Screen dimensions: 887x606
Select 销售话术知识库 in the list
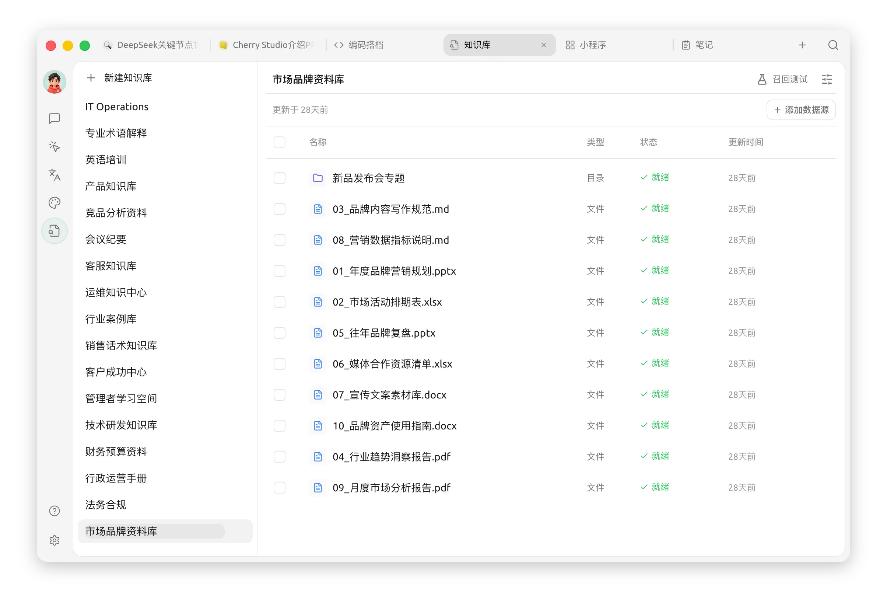[165, 345]
